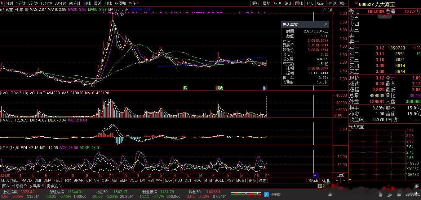Expand the 更多 period options
Image resolution: width=421 pixels, height=200 pixels.
133,3
